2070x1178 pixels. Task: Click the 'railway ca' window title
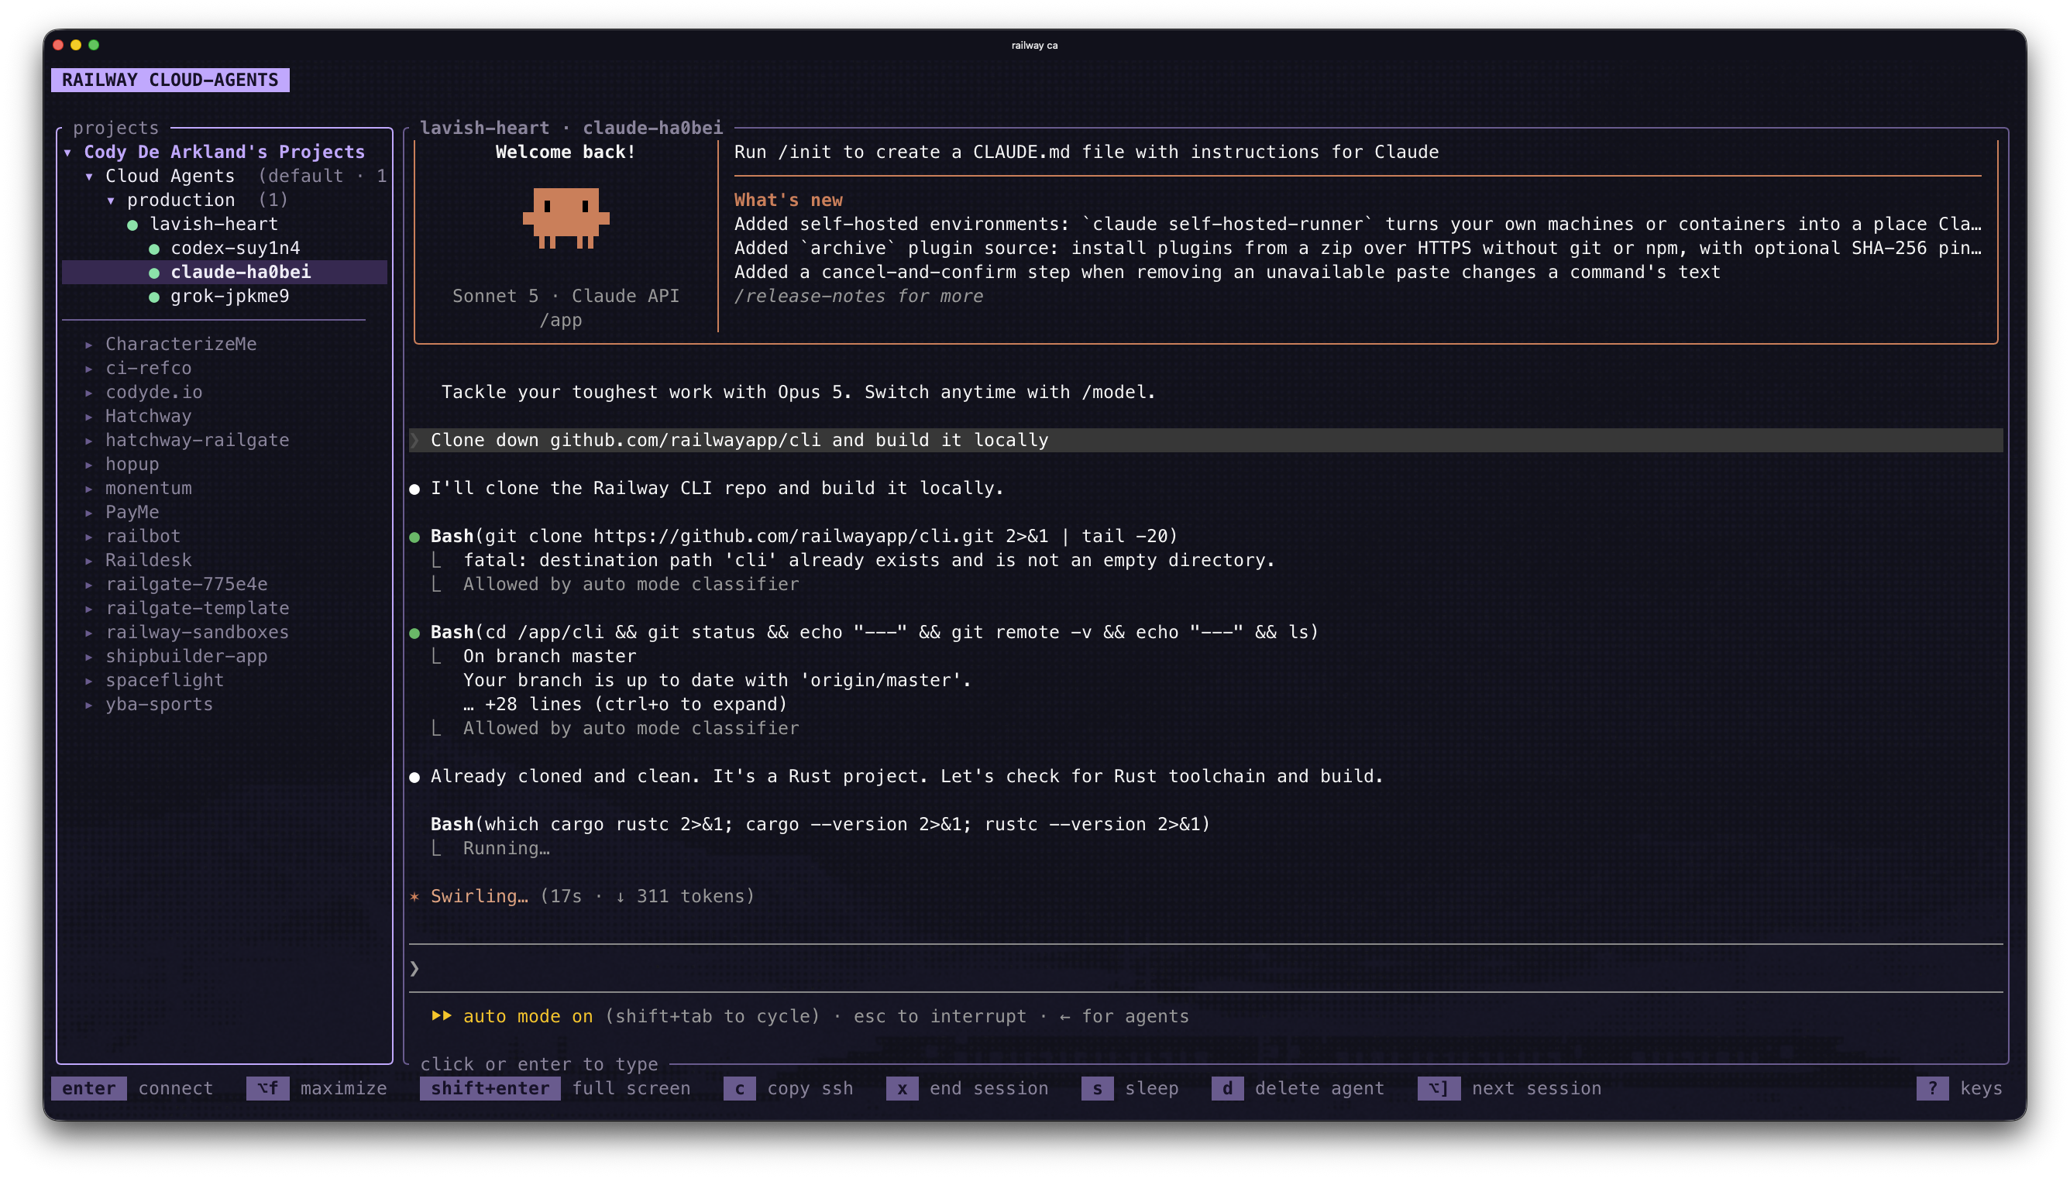click(x=1034, y=45)
